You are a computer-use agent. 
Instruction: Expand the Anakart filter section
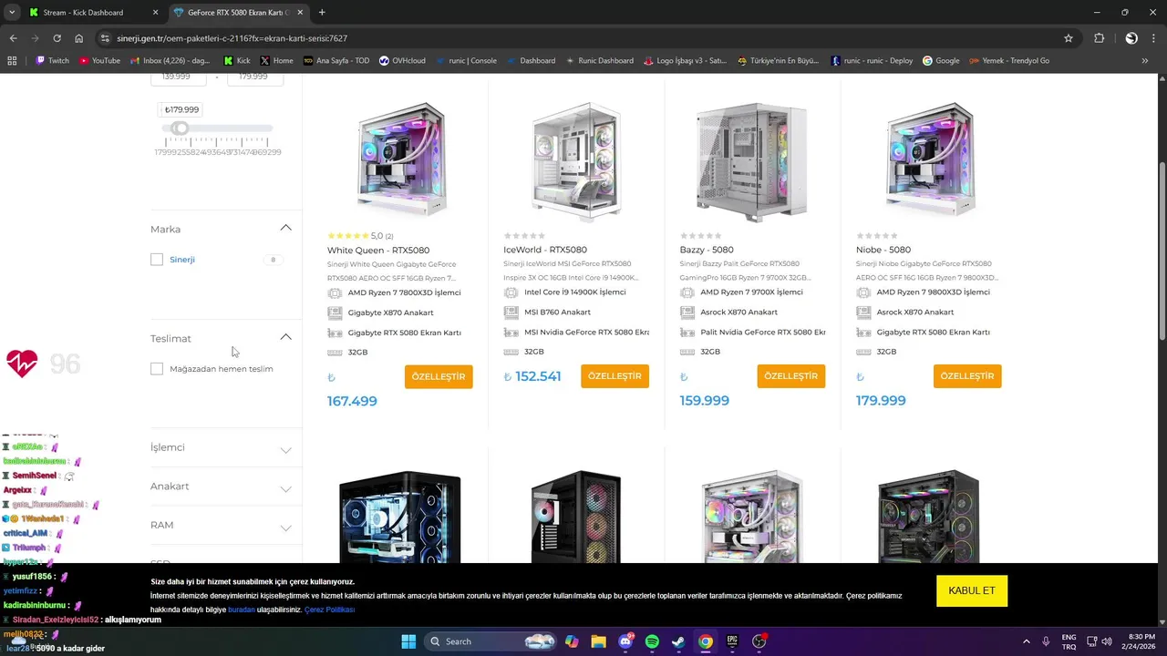(x=285, y=489)
